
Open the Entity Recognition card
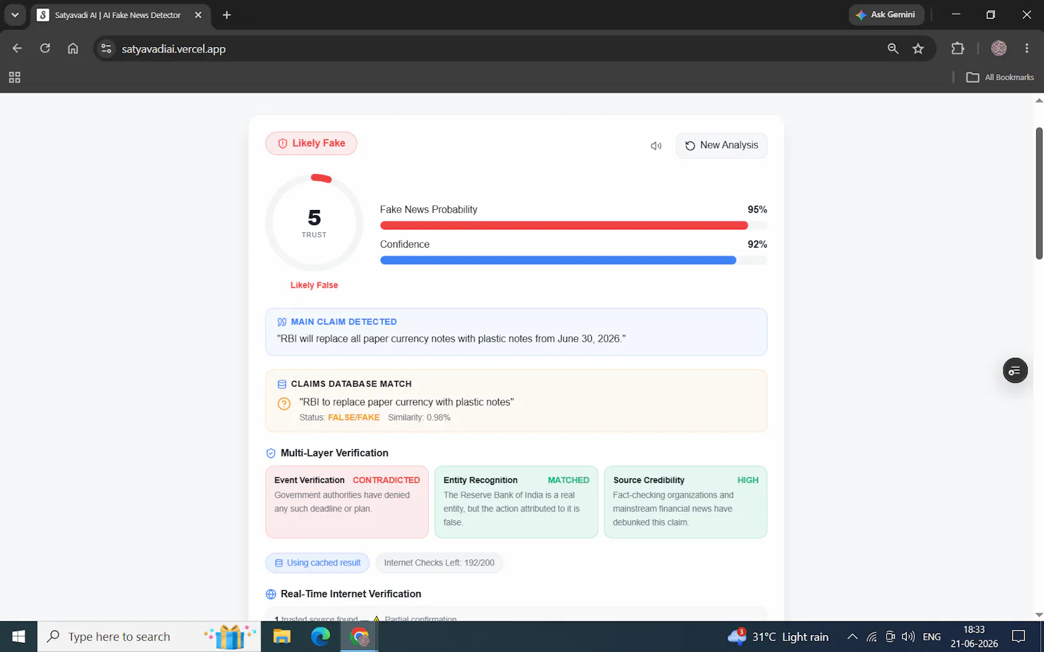[516, 502]
